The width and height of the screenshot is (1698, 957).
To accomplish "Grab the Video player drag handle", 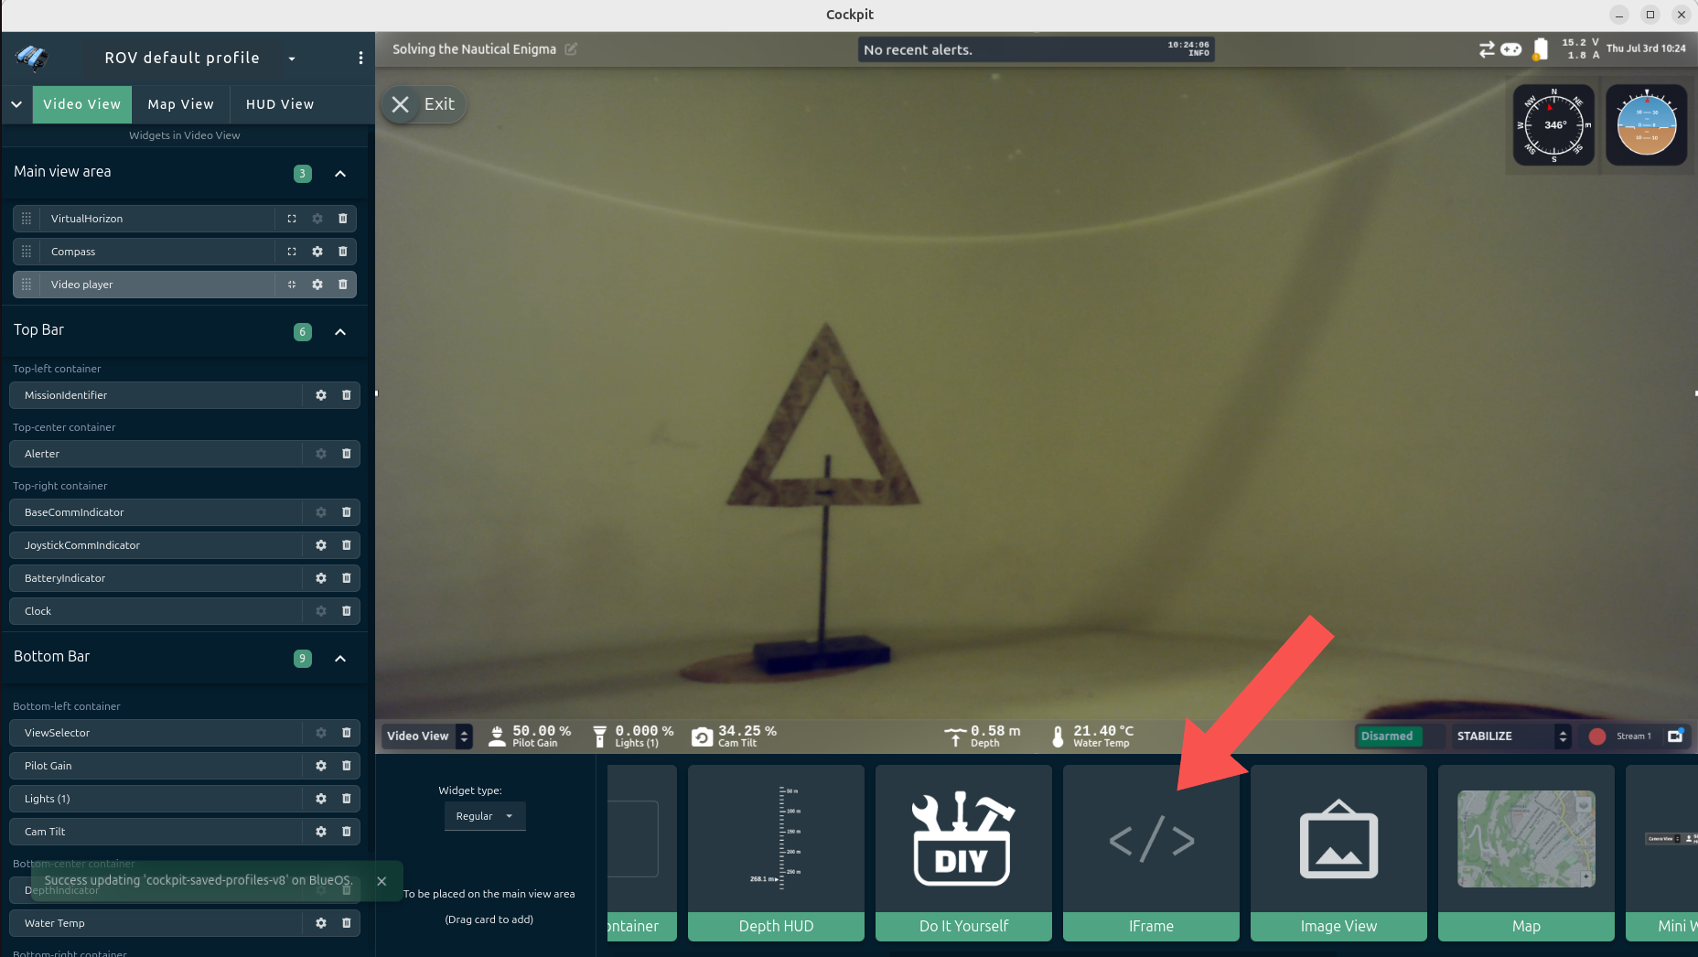I will pos(27,285).
